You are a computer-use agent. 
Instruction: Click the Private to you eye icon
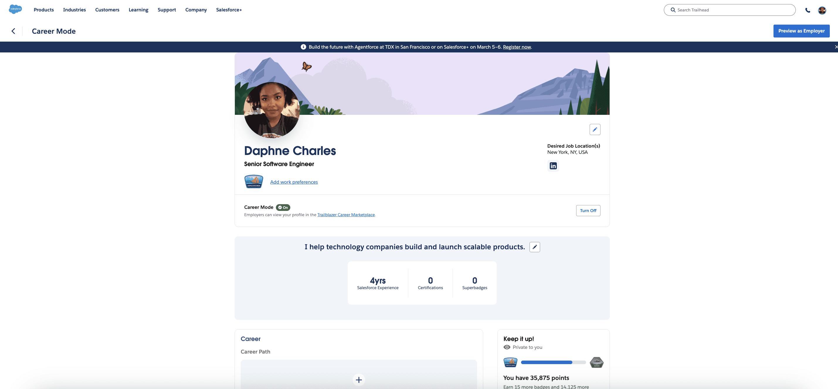pos(507,347)
